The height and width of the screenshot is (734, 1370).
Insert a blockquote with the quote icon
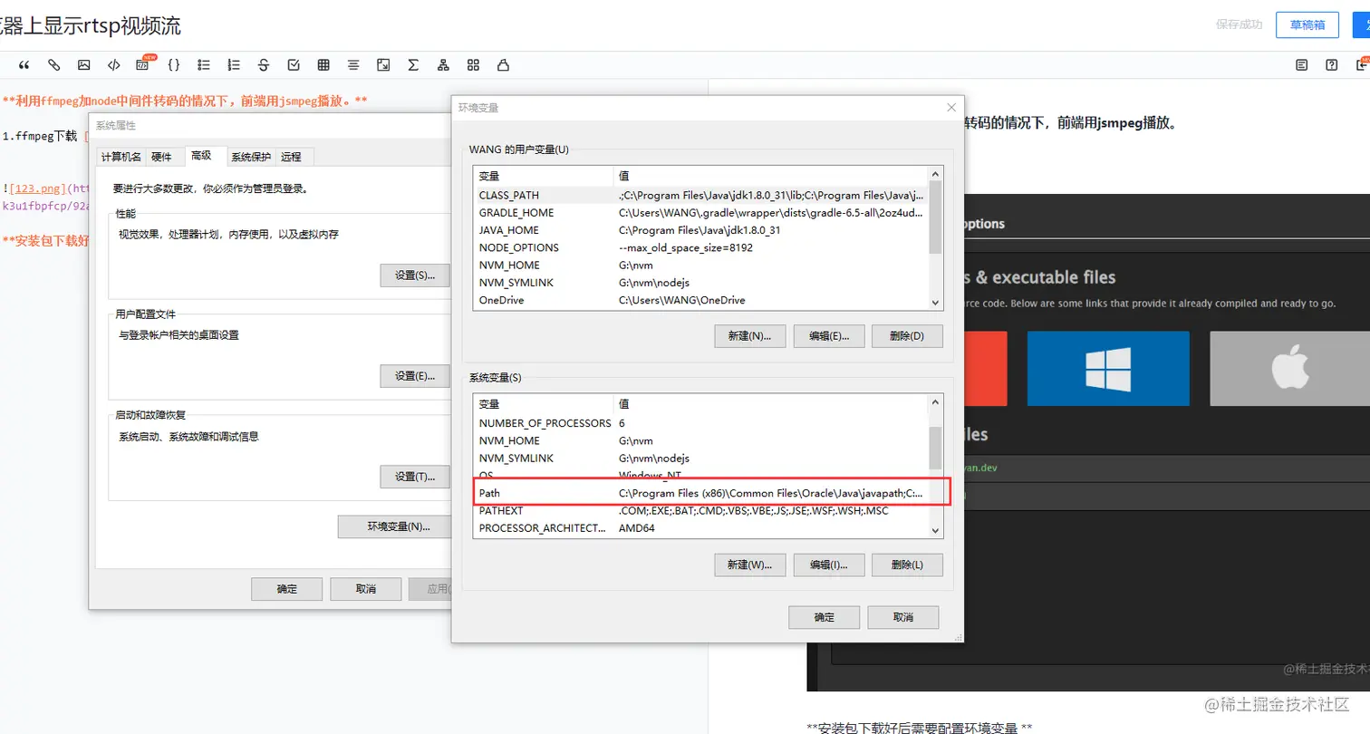pos(24,65)
